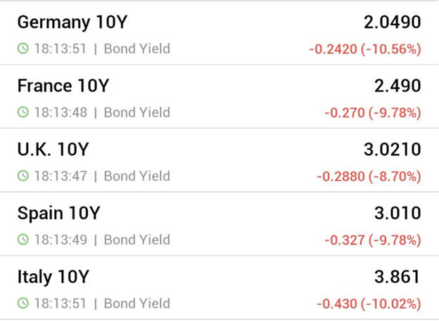
Task: Click Italy change -0.430 (-10.02%)
Action: (369, 304)
